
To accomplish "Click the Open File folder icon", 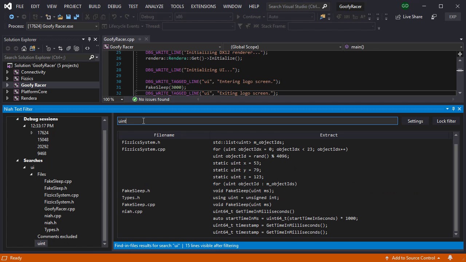I will click(60, 17).
